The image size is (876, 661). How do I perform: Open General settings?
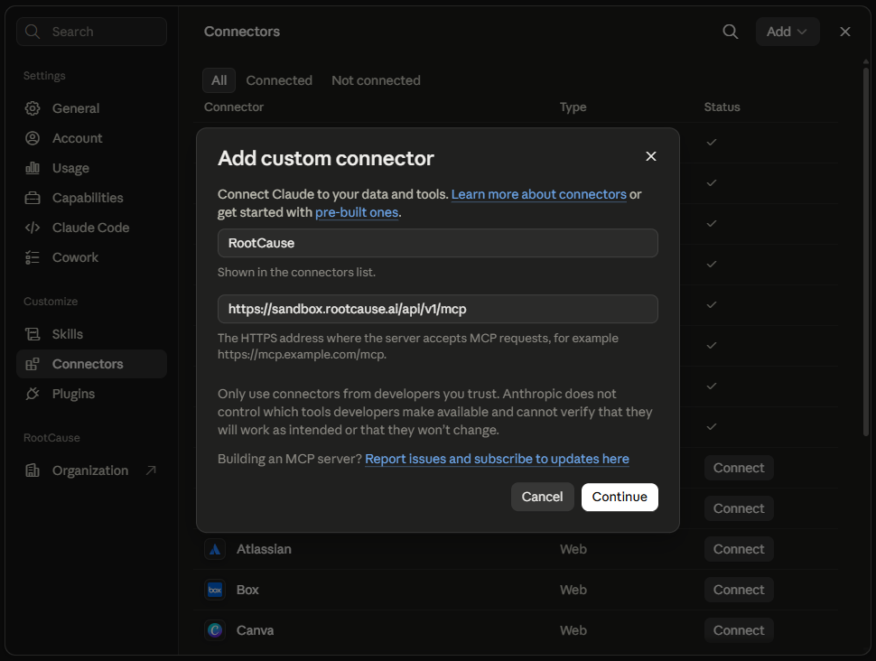[91, 108]
